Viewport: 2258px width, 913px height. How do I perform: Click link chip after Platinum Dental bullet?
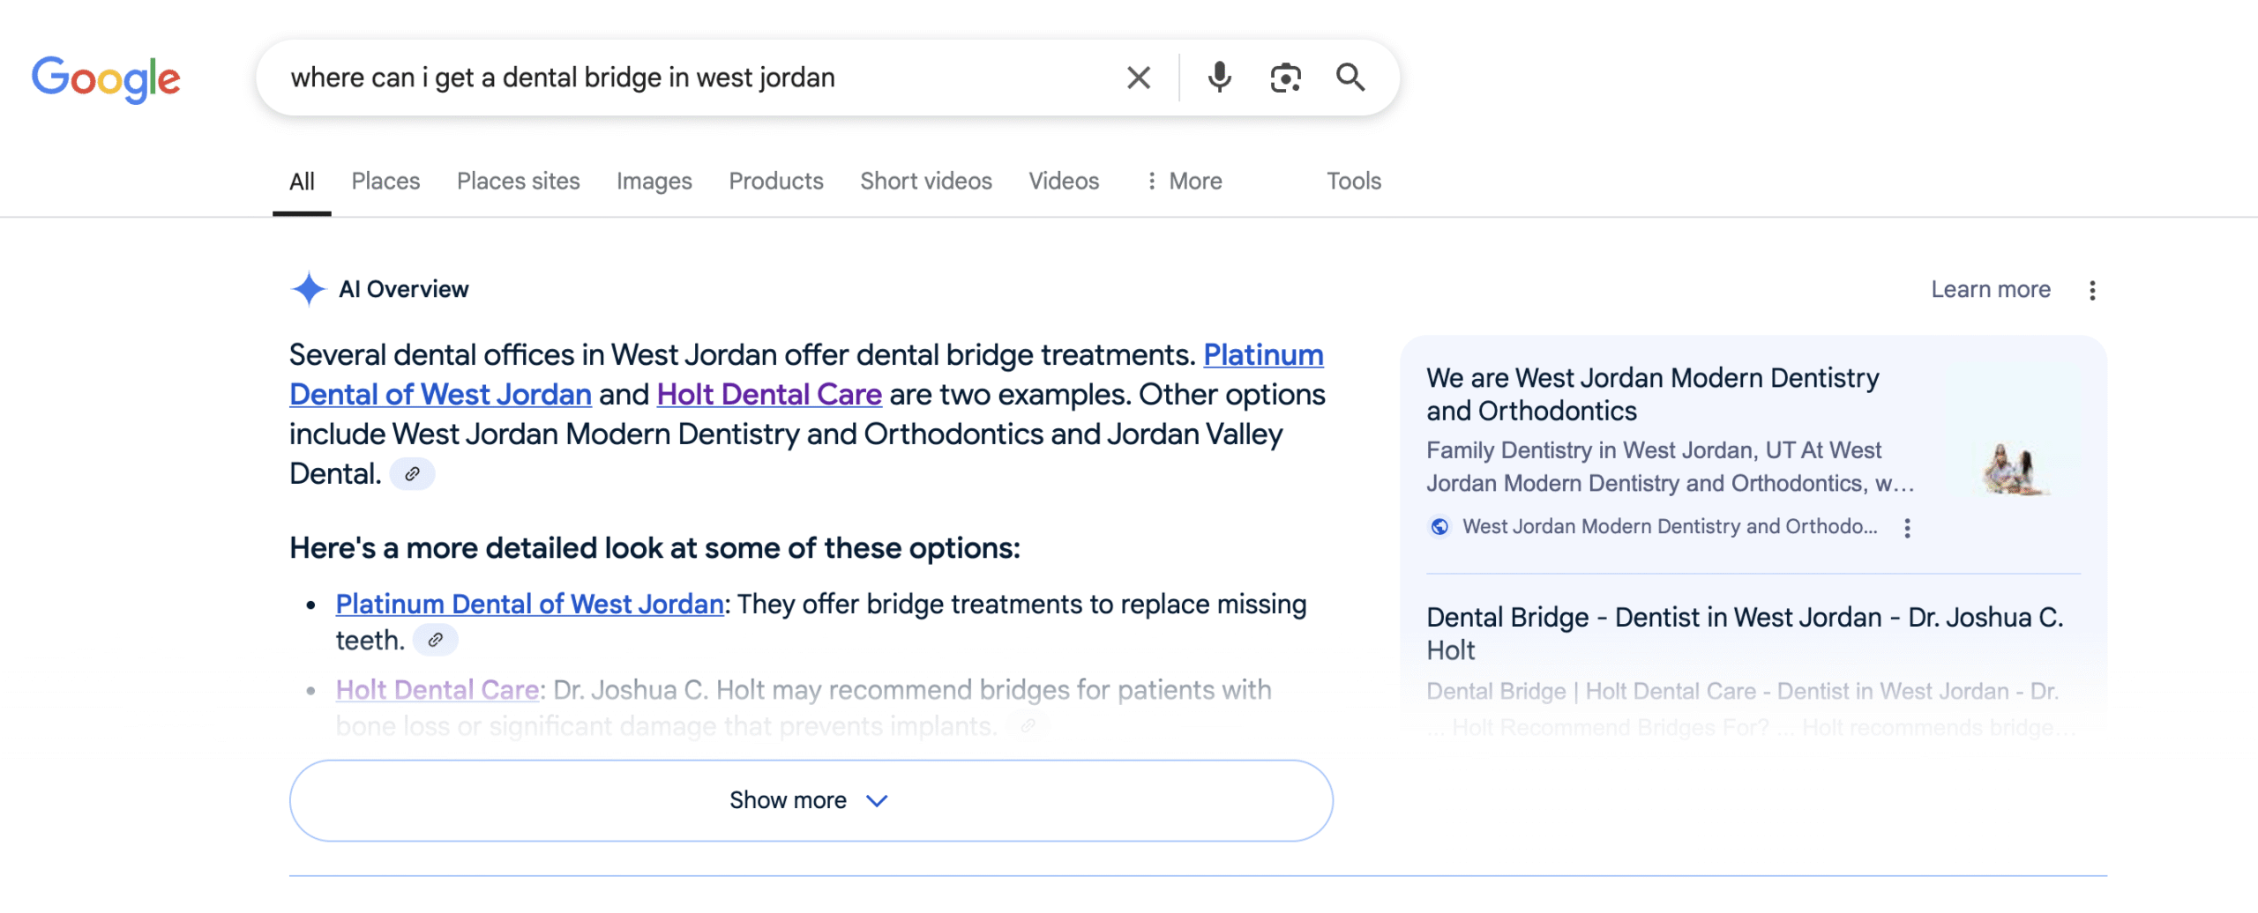pyautogui.click(x=435, y=641)
